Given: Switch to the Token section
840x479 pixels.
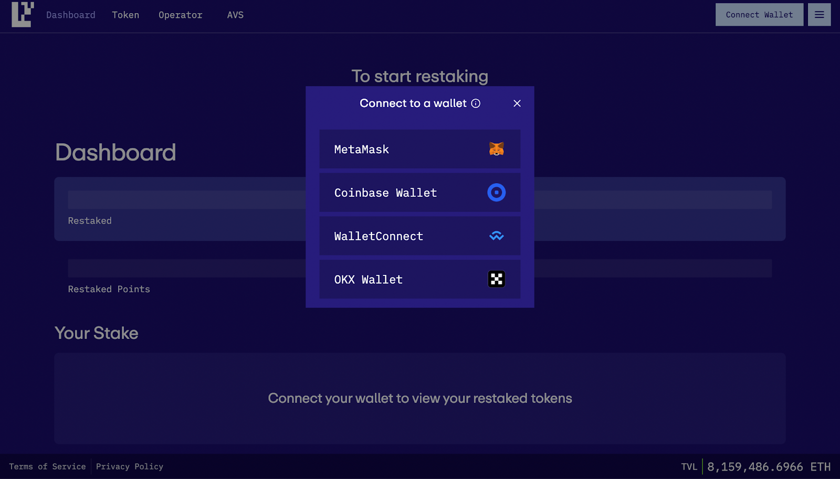Looking at the screenshot, I should pyautogui.click(x=125, y=15).
